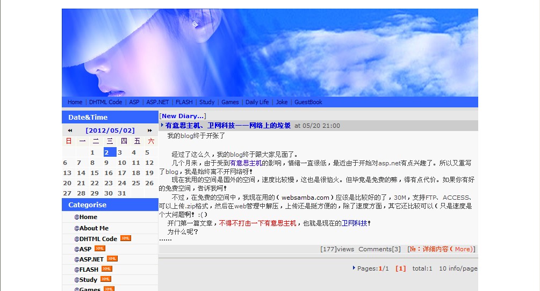Click the red 不得不打击一下有意思主机 text
This screenshot has height=291, width=540.
pyautogui.click(x=257, y=223)
